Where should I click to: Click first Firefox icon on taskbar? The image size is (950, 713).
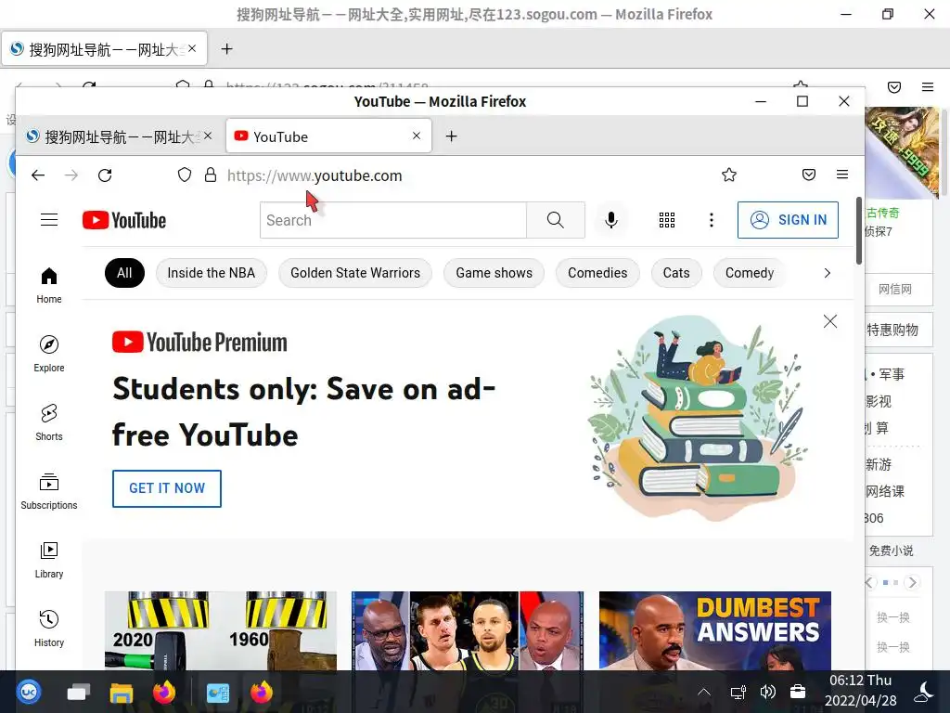[163, 692]
